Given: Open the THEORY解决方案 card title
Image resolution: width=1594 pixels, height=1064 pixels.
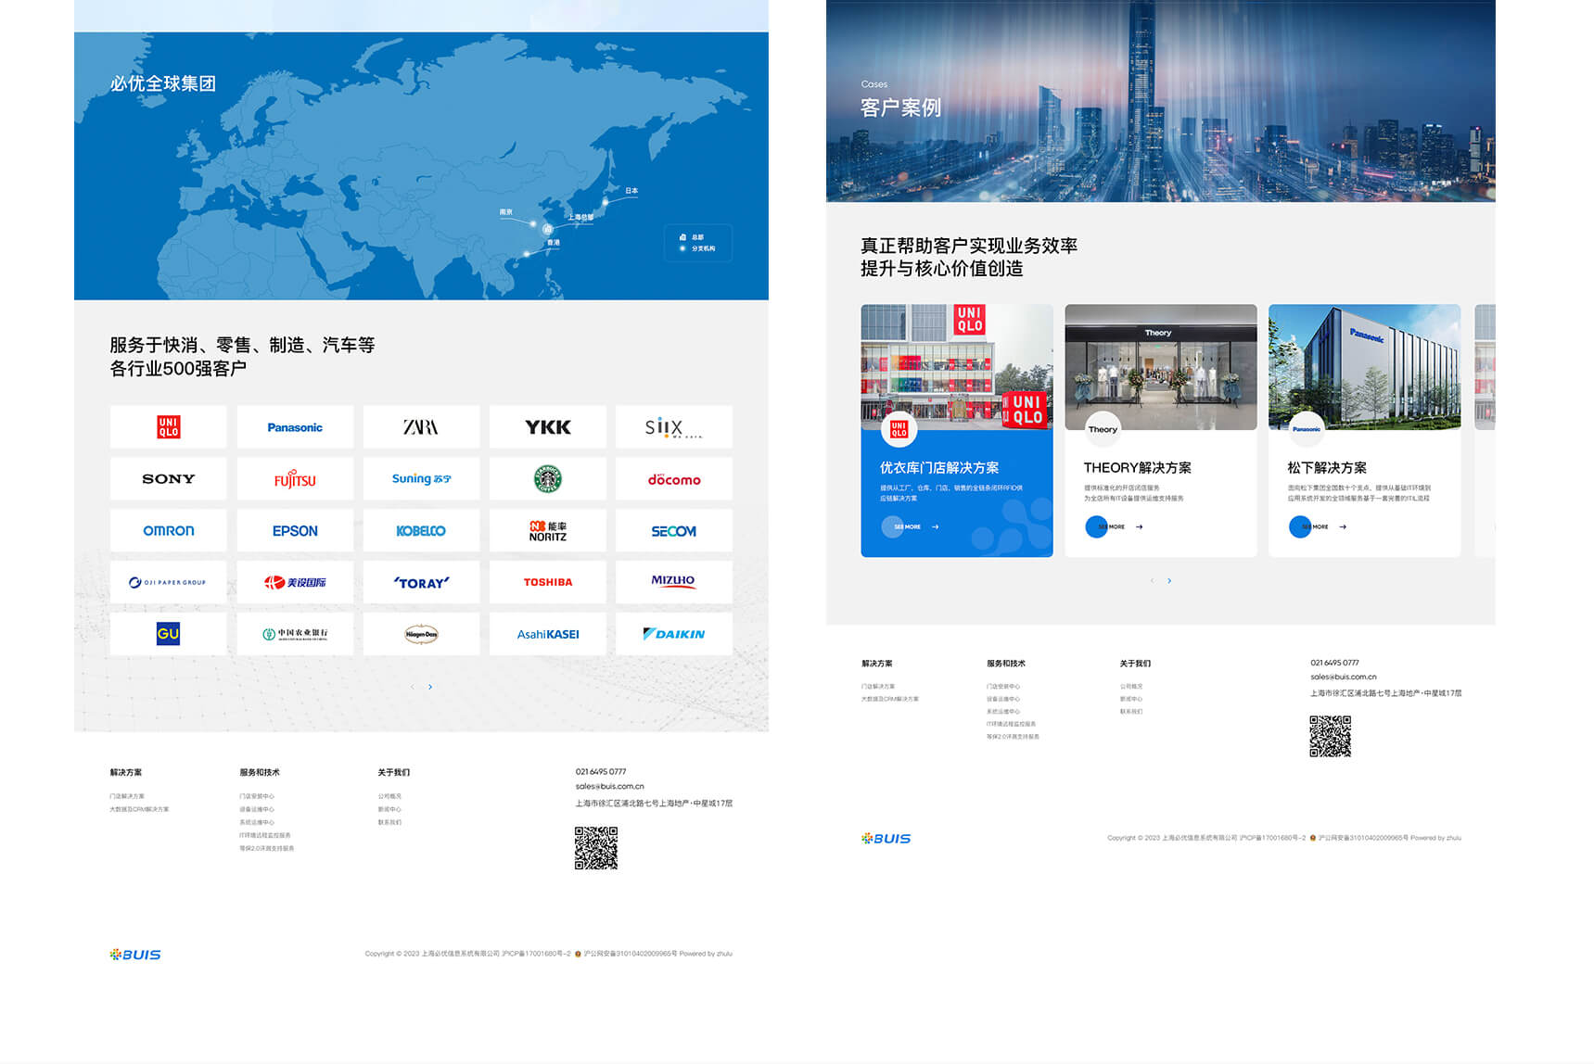Looking at the screenshot, I should pos(1138,468).
